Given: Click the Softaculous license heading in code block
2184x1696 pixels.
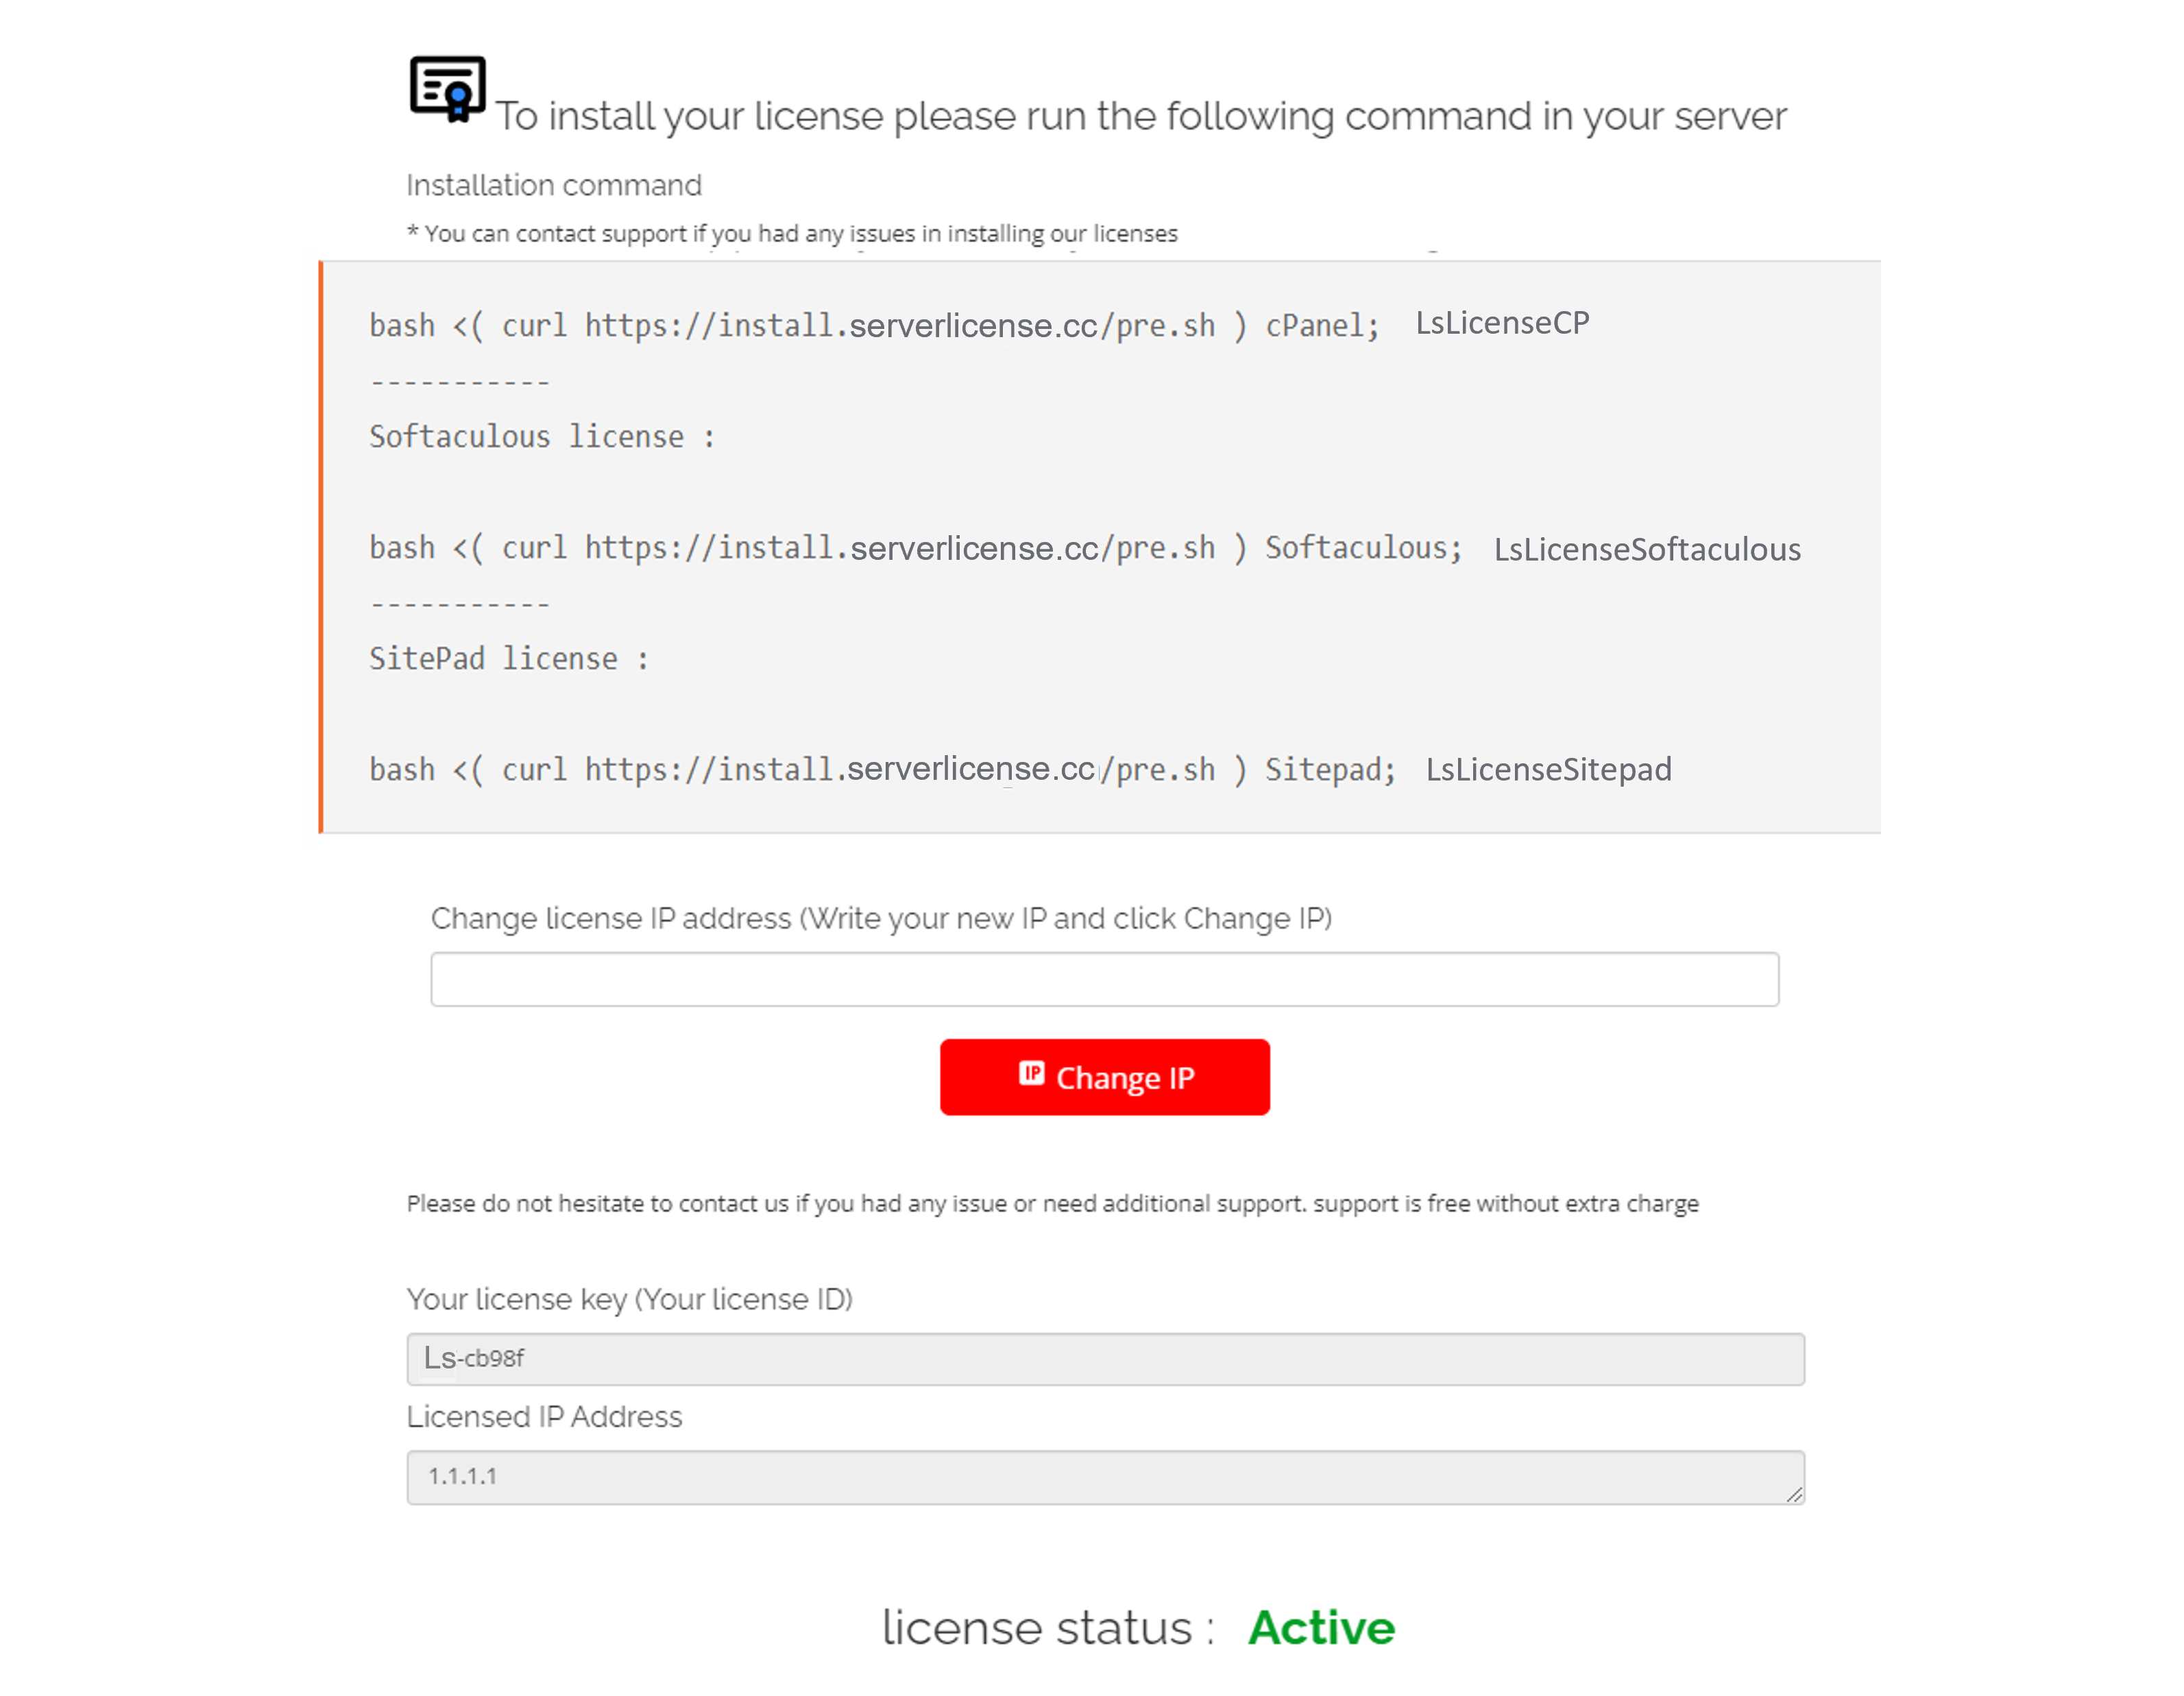Looking at the screenshot, I should [541, 436].
